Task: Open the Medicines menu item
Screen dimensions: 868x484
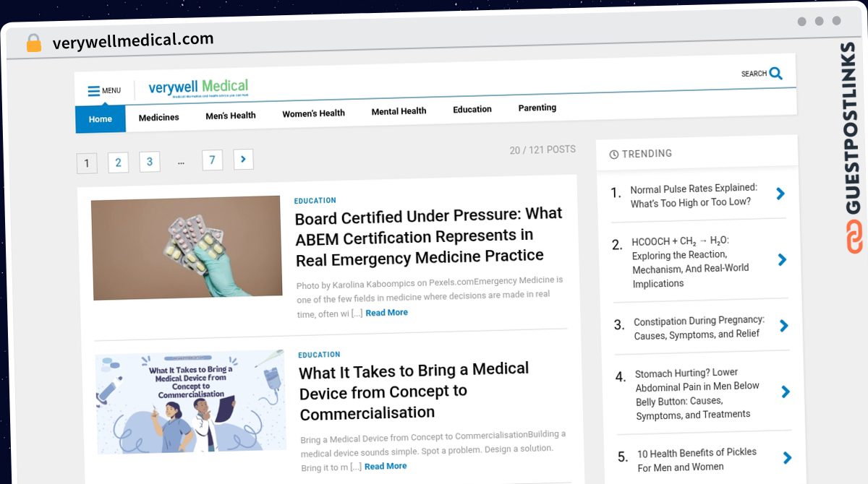Action: pyautogui.click(x=158, y=117)
